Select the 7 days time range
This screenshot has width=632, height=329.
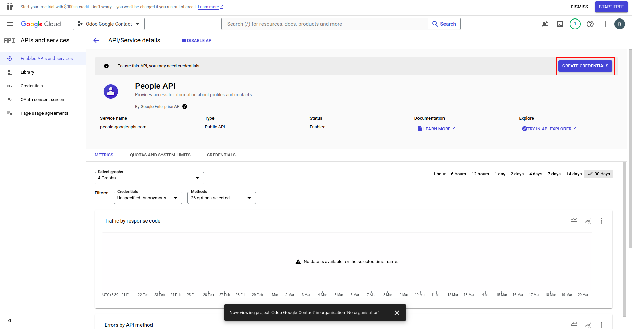coord(554,174)
